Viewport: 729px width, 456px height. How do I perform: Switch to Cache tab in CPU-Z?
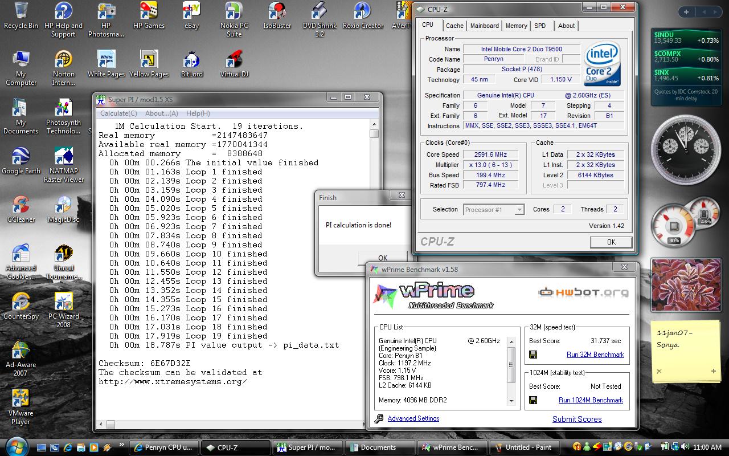click(454, 26)
